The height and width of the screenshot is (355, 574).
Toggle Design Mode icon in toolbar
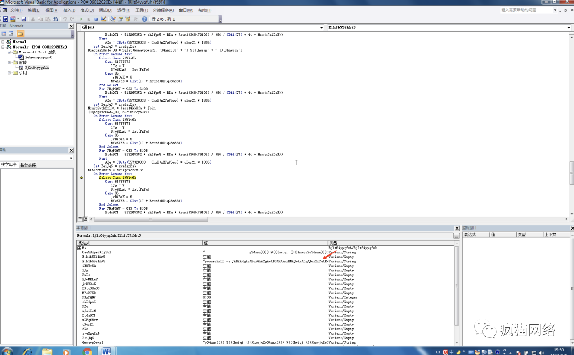point(103,19)
